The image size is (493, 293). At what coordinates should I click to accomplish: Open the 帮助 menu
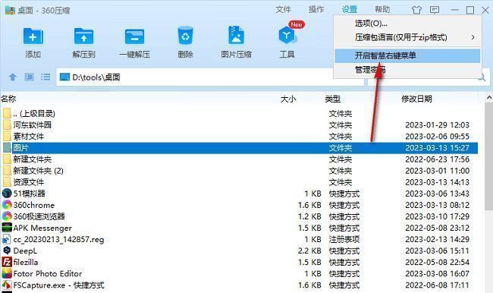[382, 9]
